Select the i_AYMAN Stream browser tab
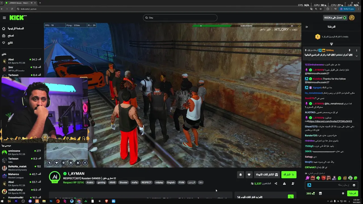 pos(21,3)
